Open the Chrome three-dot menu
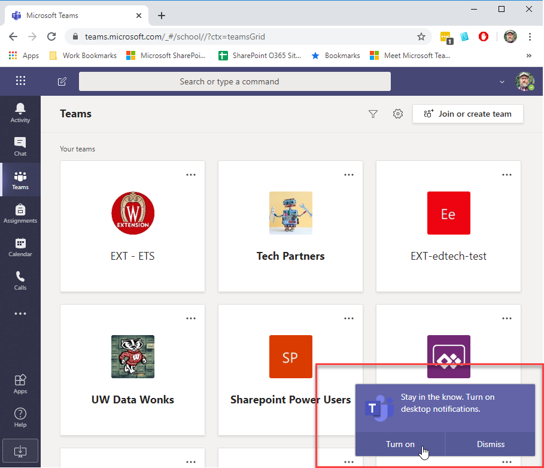The width and height of the screenshot is (544, 468). [530, 37]
